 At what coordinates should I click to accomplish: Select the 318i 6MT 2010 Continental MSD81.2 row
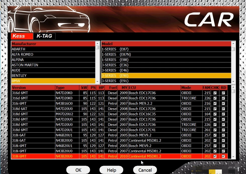[119, 156]
